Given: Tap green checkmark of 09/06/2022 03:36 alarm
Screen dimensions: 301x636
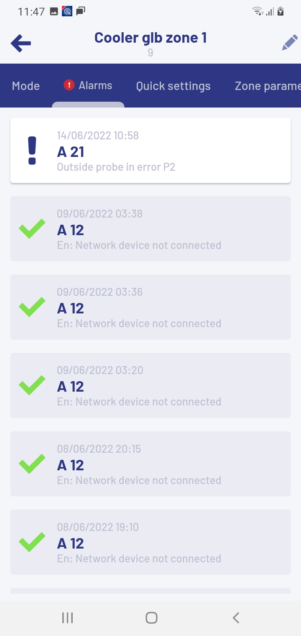Looking at the screenshot, I should [32, 307].
